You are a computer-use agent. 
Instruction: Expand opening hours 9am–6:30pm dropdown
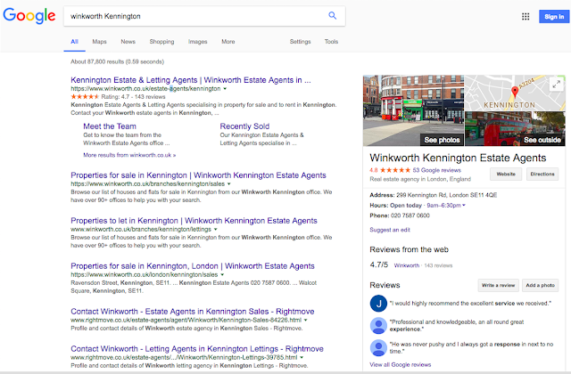[x=446, y=206]
